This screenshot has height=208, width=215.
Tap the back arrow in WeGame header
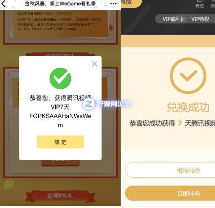tap(3, 3)
